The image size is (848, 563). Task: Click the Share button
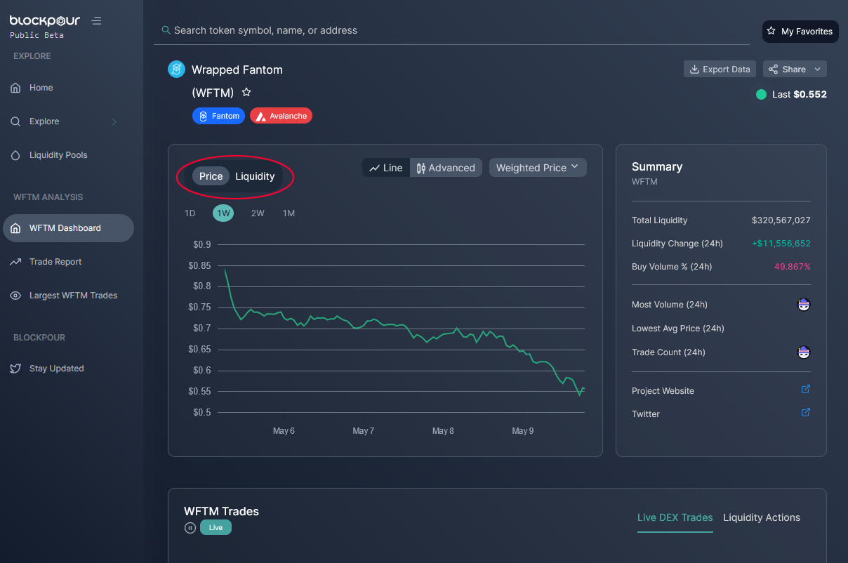click(795, 69)
